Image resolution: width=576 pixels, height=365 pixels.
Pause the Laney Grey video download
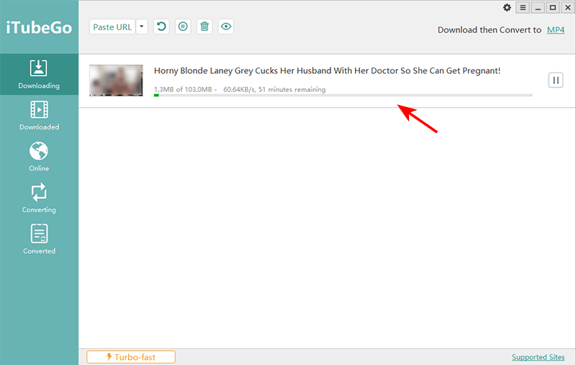point(556,80)
